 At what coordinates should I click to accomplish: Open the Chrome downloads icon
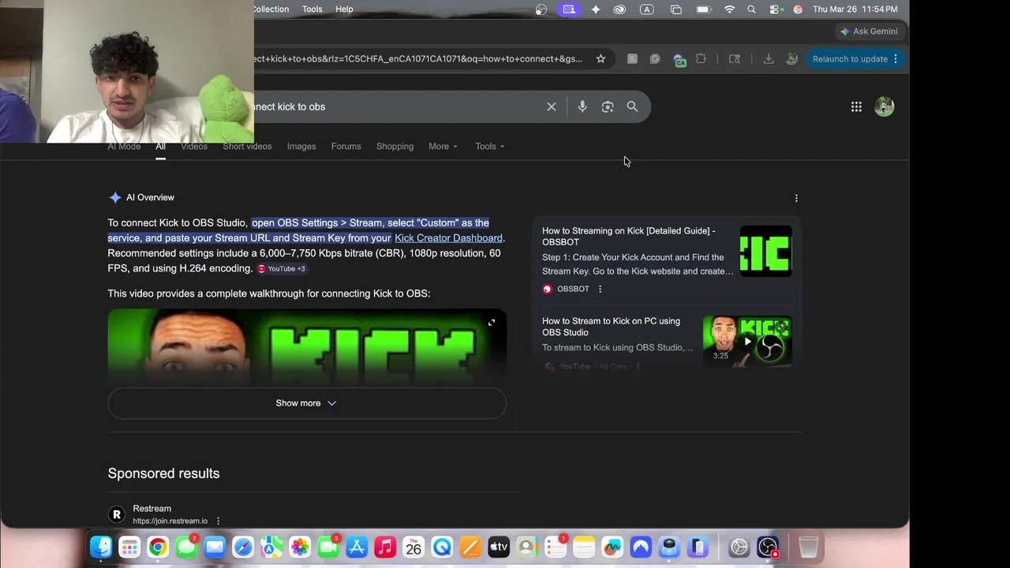tap(769, 58)
